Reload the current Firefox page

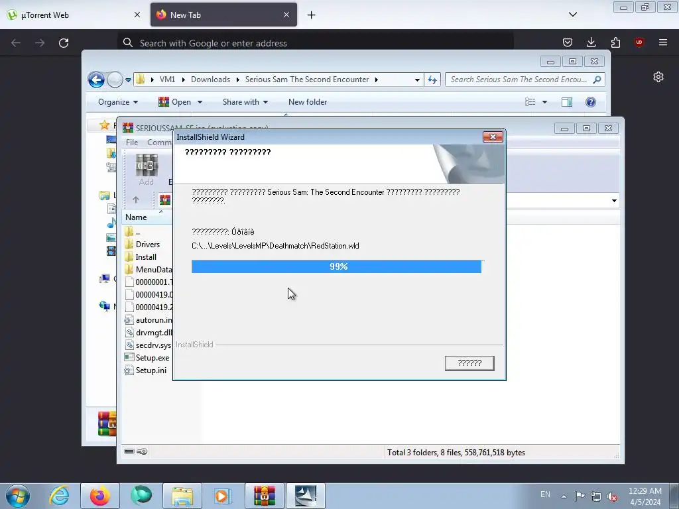(64, 43)
